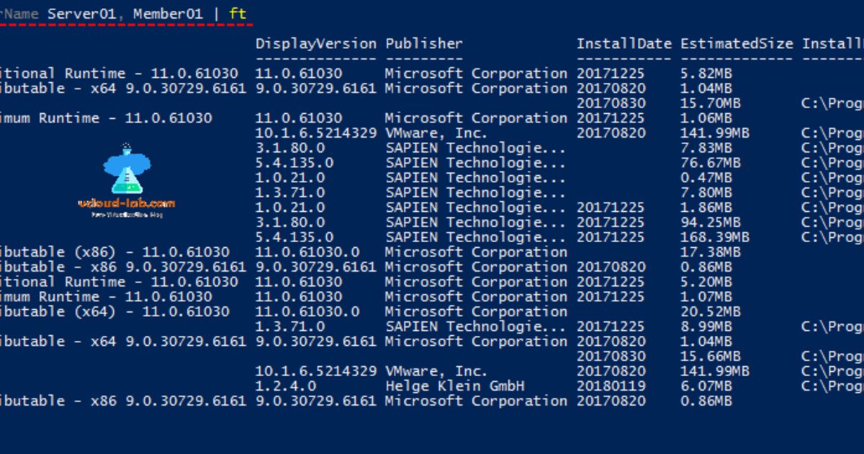This screenshot has width=864, height=454.
Task: Select the 1.86MB size value
Action: pyautogui.click(x=706, y=208)
